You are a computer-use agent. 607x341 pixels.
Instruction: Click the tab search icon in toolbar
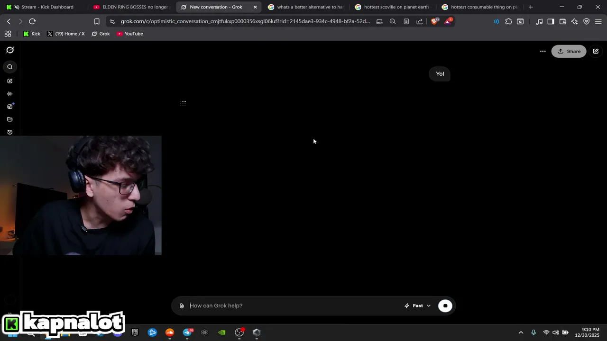point(520,21)
